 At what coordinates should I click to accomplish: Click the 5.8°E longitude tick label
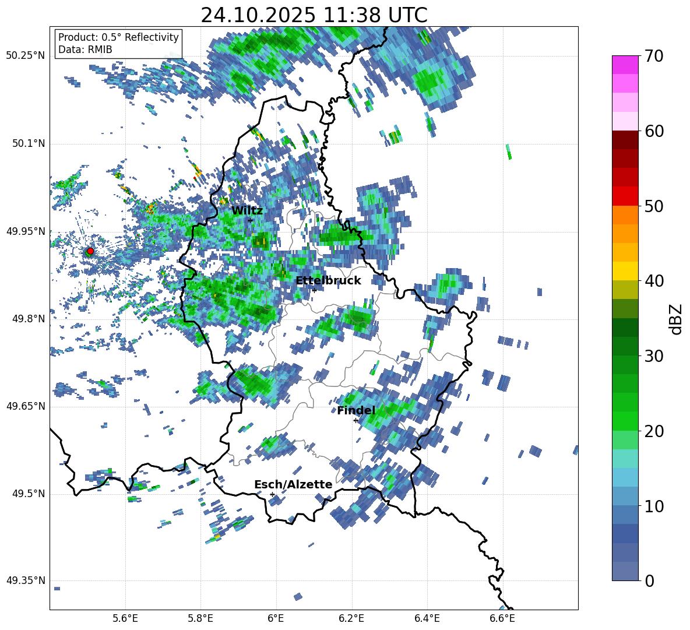200,618
